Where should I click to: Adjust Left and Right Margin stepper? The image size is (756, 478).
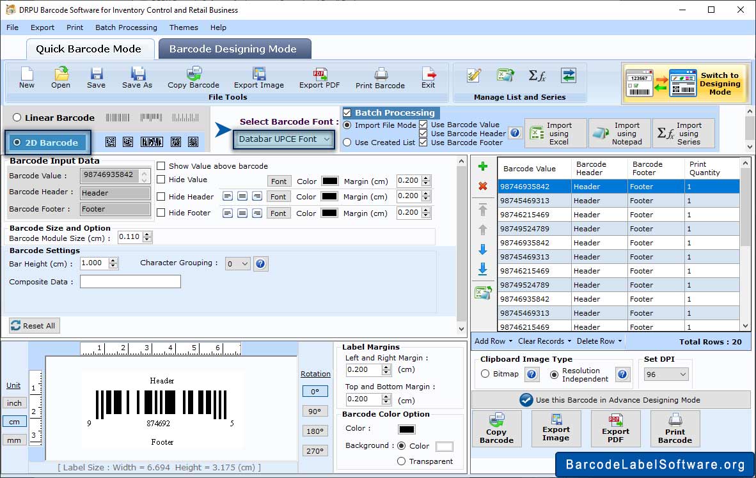[x=386, y=369]
